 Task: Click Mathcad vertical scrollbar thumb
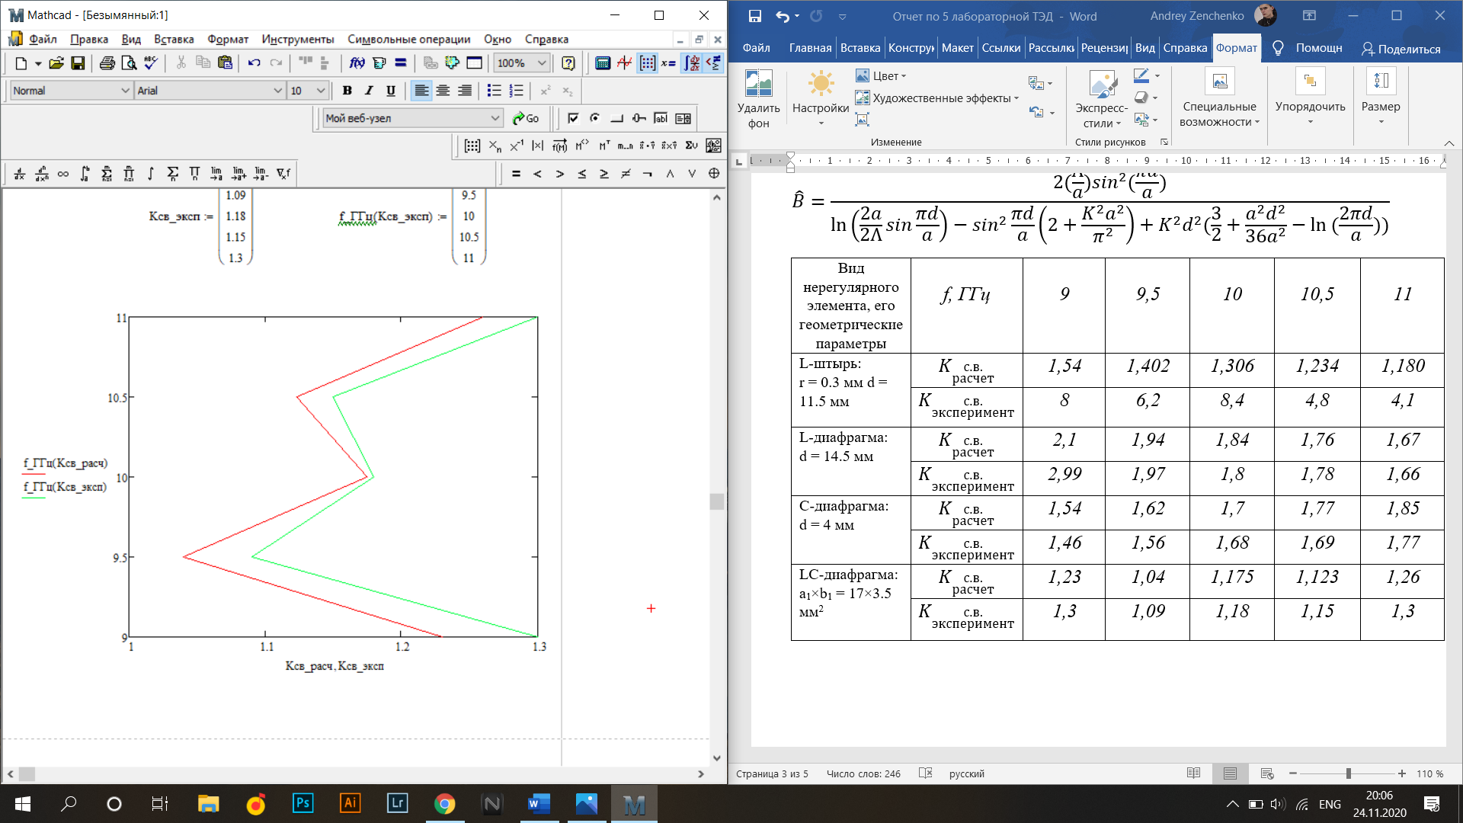(x=716, y=501)
